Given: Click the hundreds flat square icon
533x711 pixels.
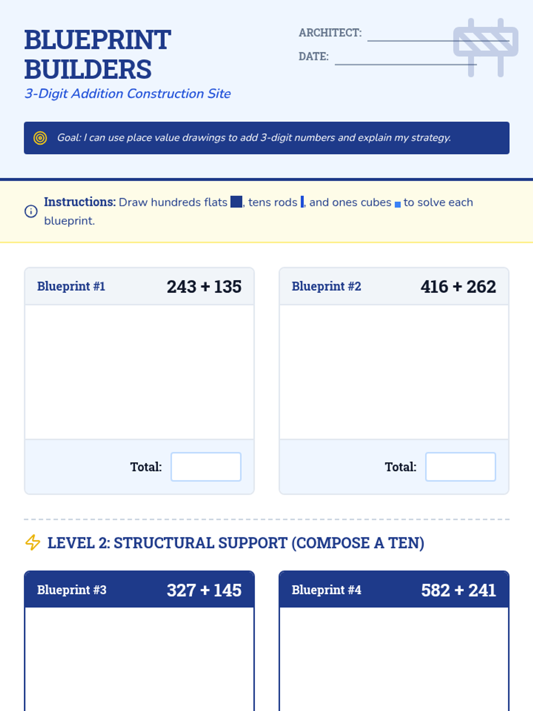Looking at the screenshot, I should tap(236, 202).
